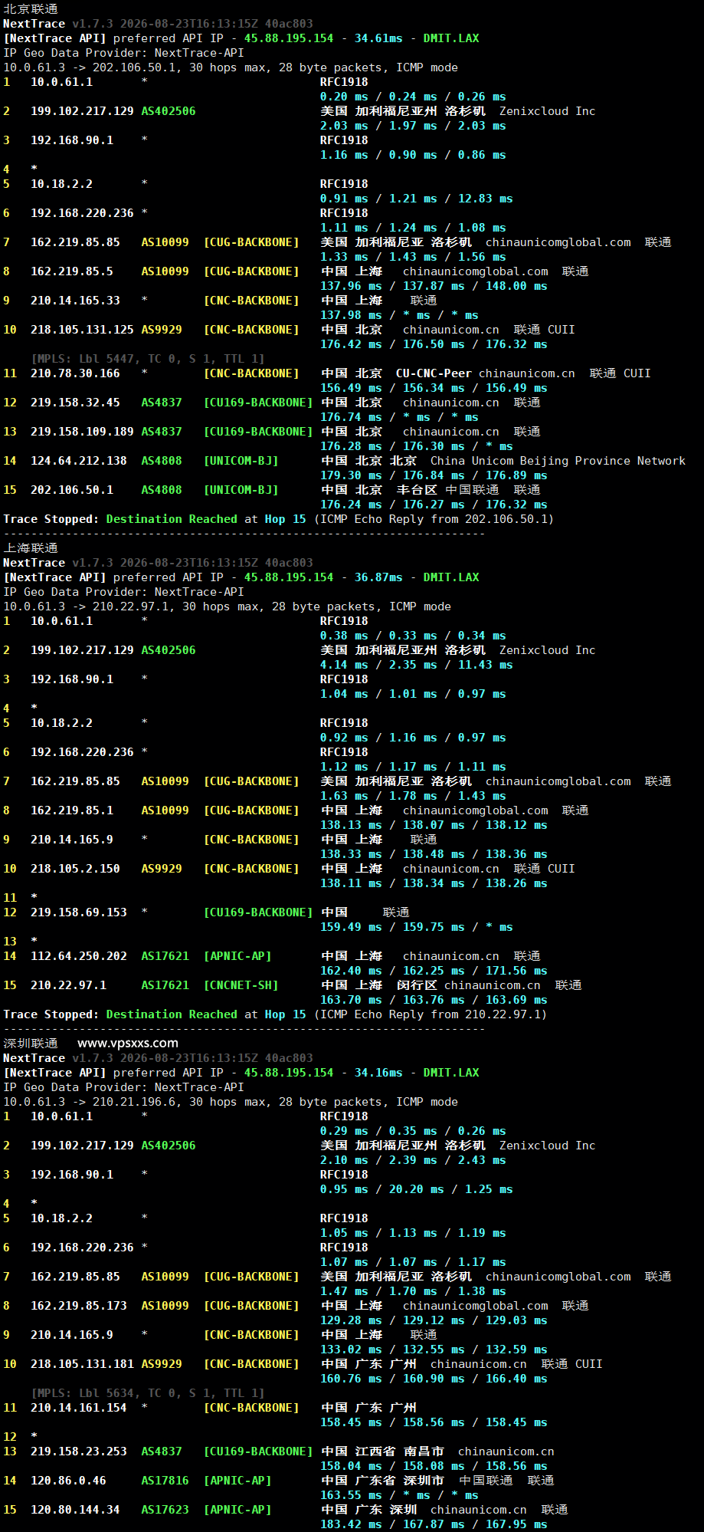This screenshot has height=1532, width=704.
Task: Select the 166.40 ms latency value
Action: (x=516, y=1379)
